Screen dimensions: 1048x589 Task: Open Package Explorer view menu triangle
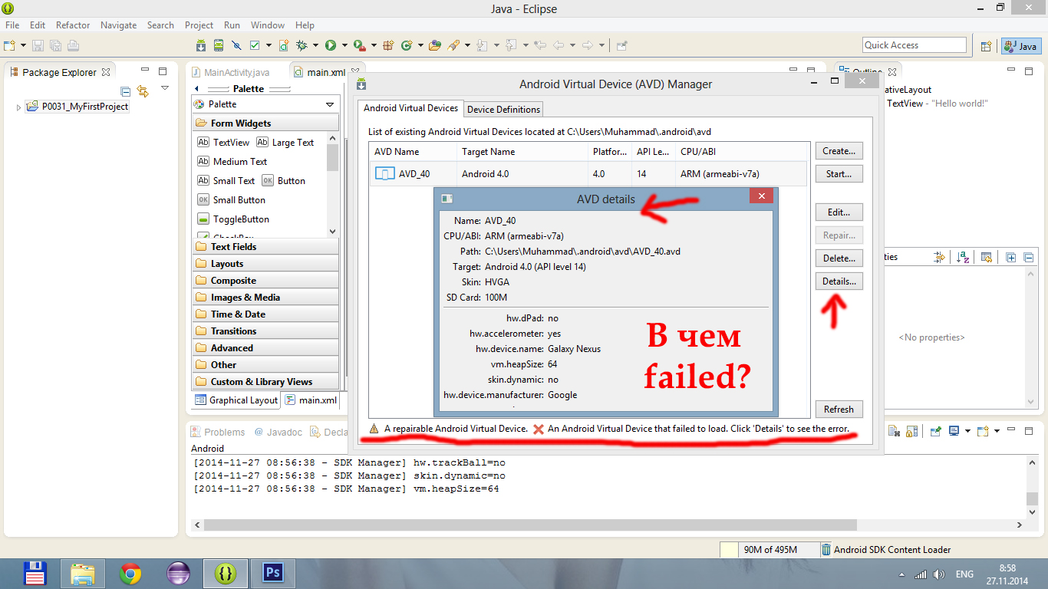point(164,89)
